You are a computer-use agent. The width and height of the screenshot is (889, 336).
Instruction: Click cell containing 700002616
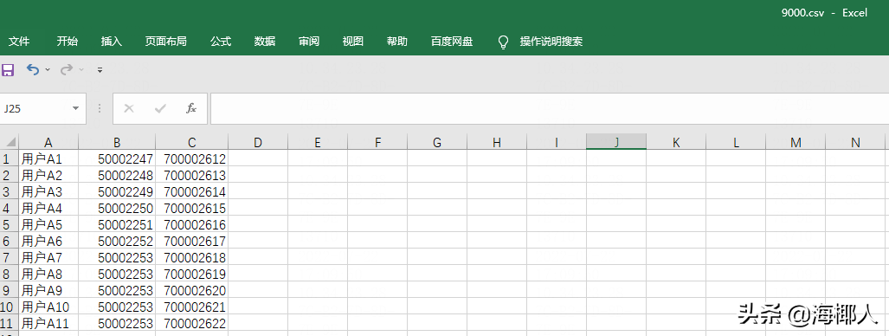[x=192, y=225]
